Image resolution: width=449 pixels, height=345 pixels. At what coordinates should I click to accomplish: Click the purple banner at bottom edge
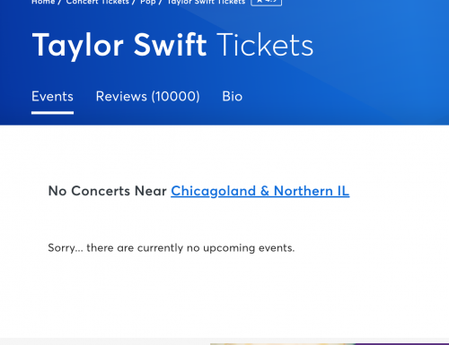[402, 344]
